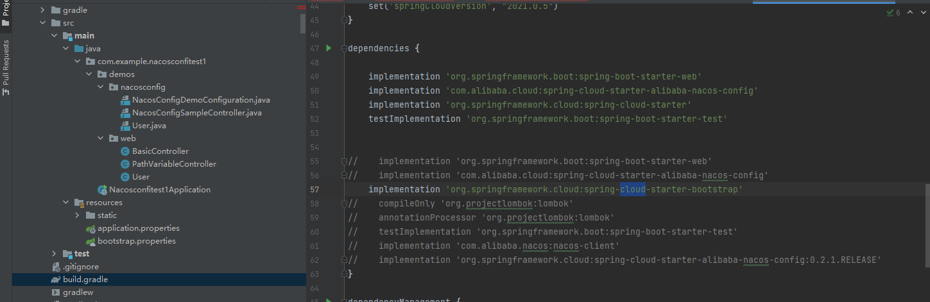The image size is (930, 302).
Task: Open the Pull Requests tool window
Action: [x=6, y=67]
